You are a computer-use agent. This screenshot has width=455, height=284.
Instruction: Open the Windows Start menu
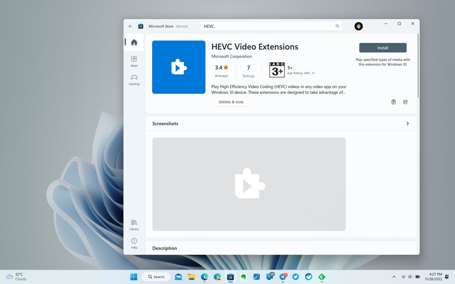(134, 277)
